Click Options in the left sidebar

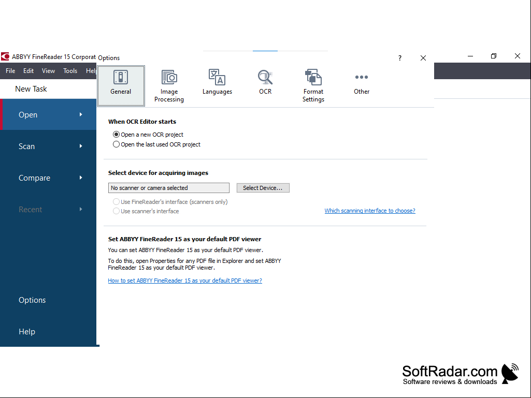coord(32,300)
